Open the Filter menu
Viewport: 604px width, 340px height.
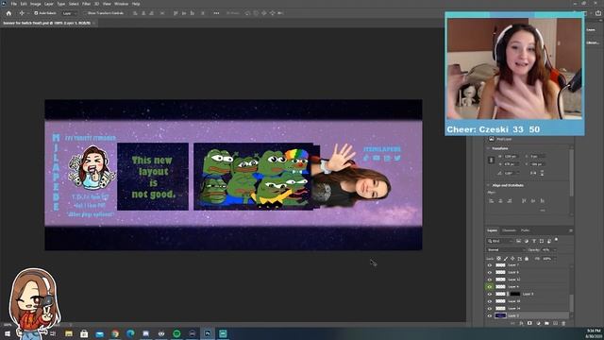86,4
